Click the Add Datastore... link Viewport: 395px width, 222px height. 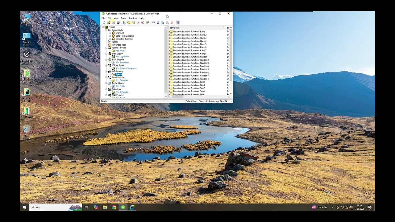pos(123,80)
